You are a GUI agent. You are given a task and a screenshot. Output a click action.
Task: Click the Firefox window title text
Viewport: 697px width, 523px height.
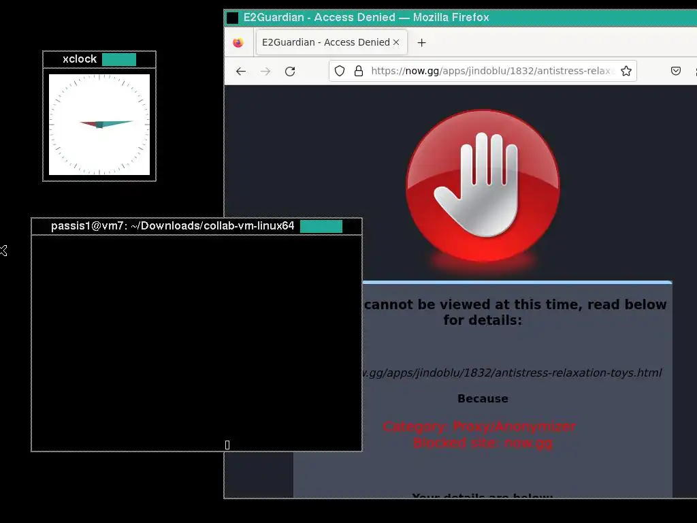click(x=366, y=17)
